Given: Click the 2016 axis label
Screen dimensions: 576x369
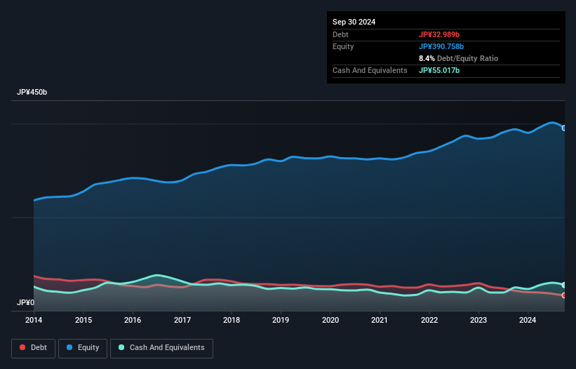Looking at the screenshot, I should (x=133, y=320).
